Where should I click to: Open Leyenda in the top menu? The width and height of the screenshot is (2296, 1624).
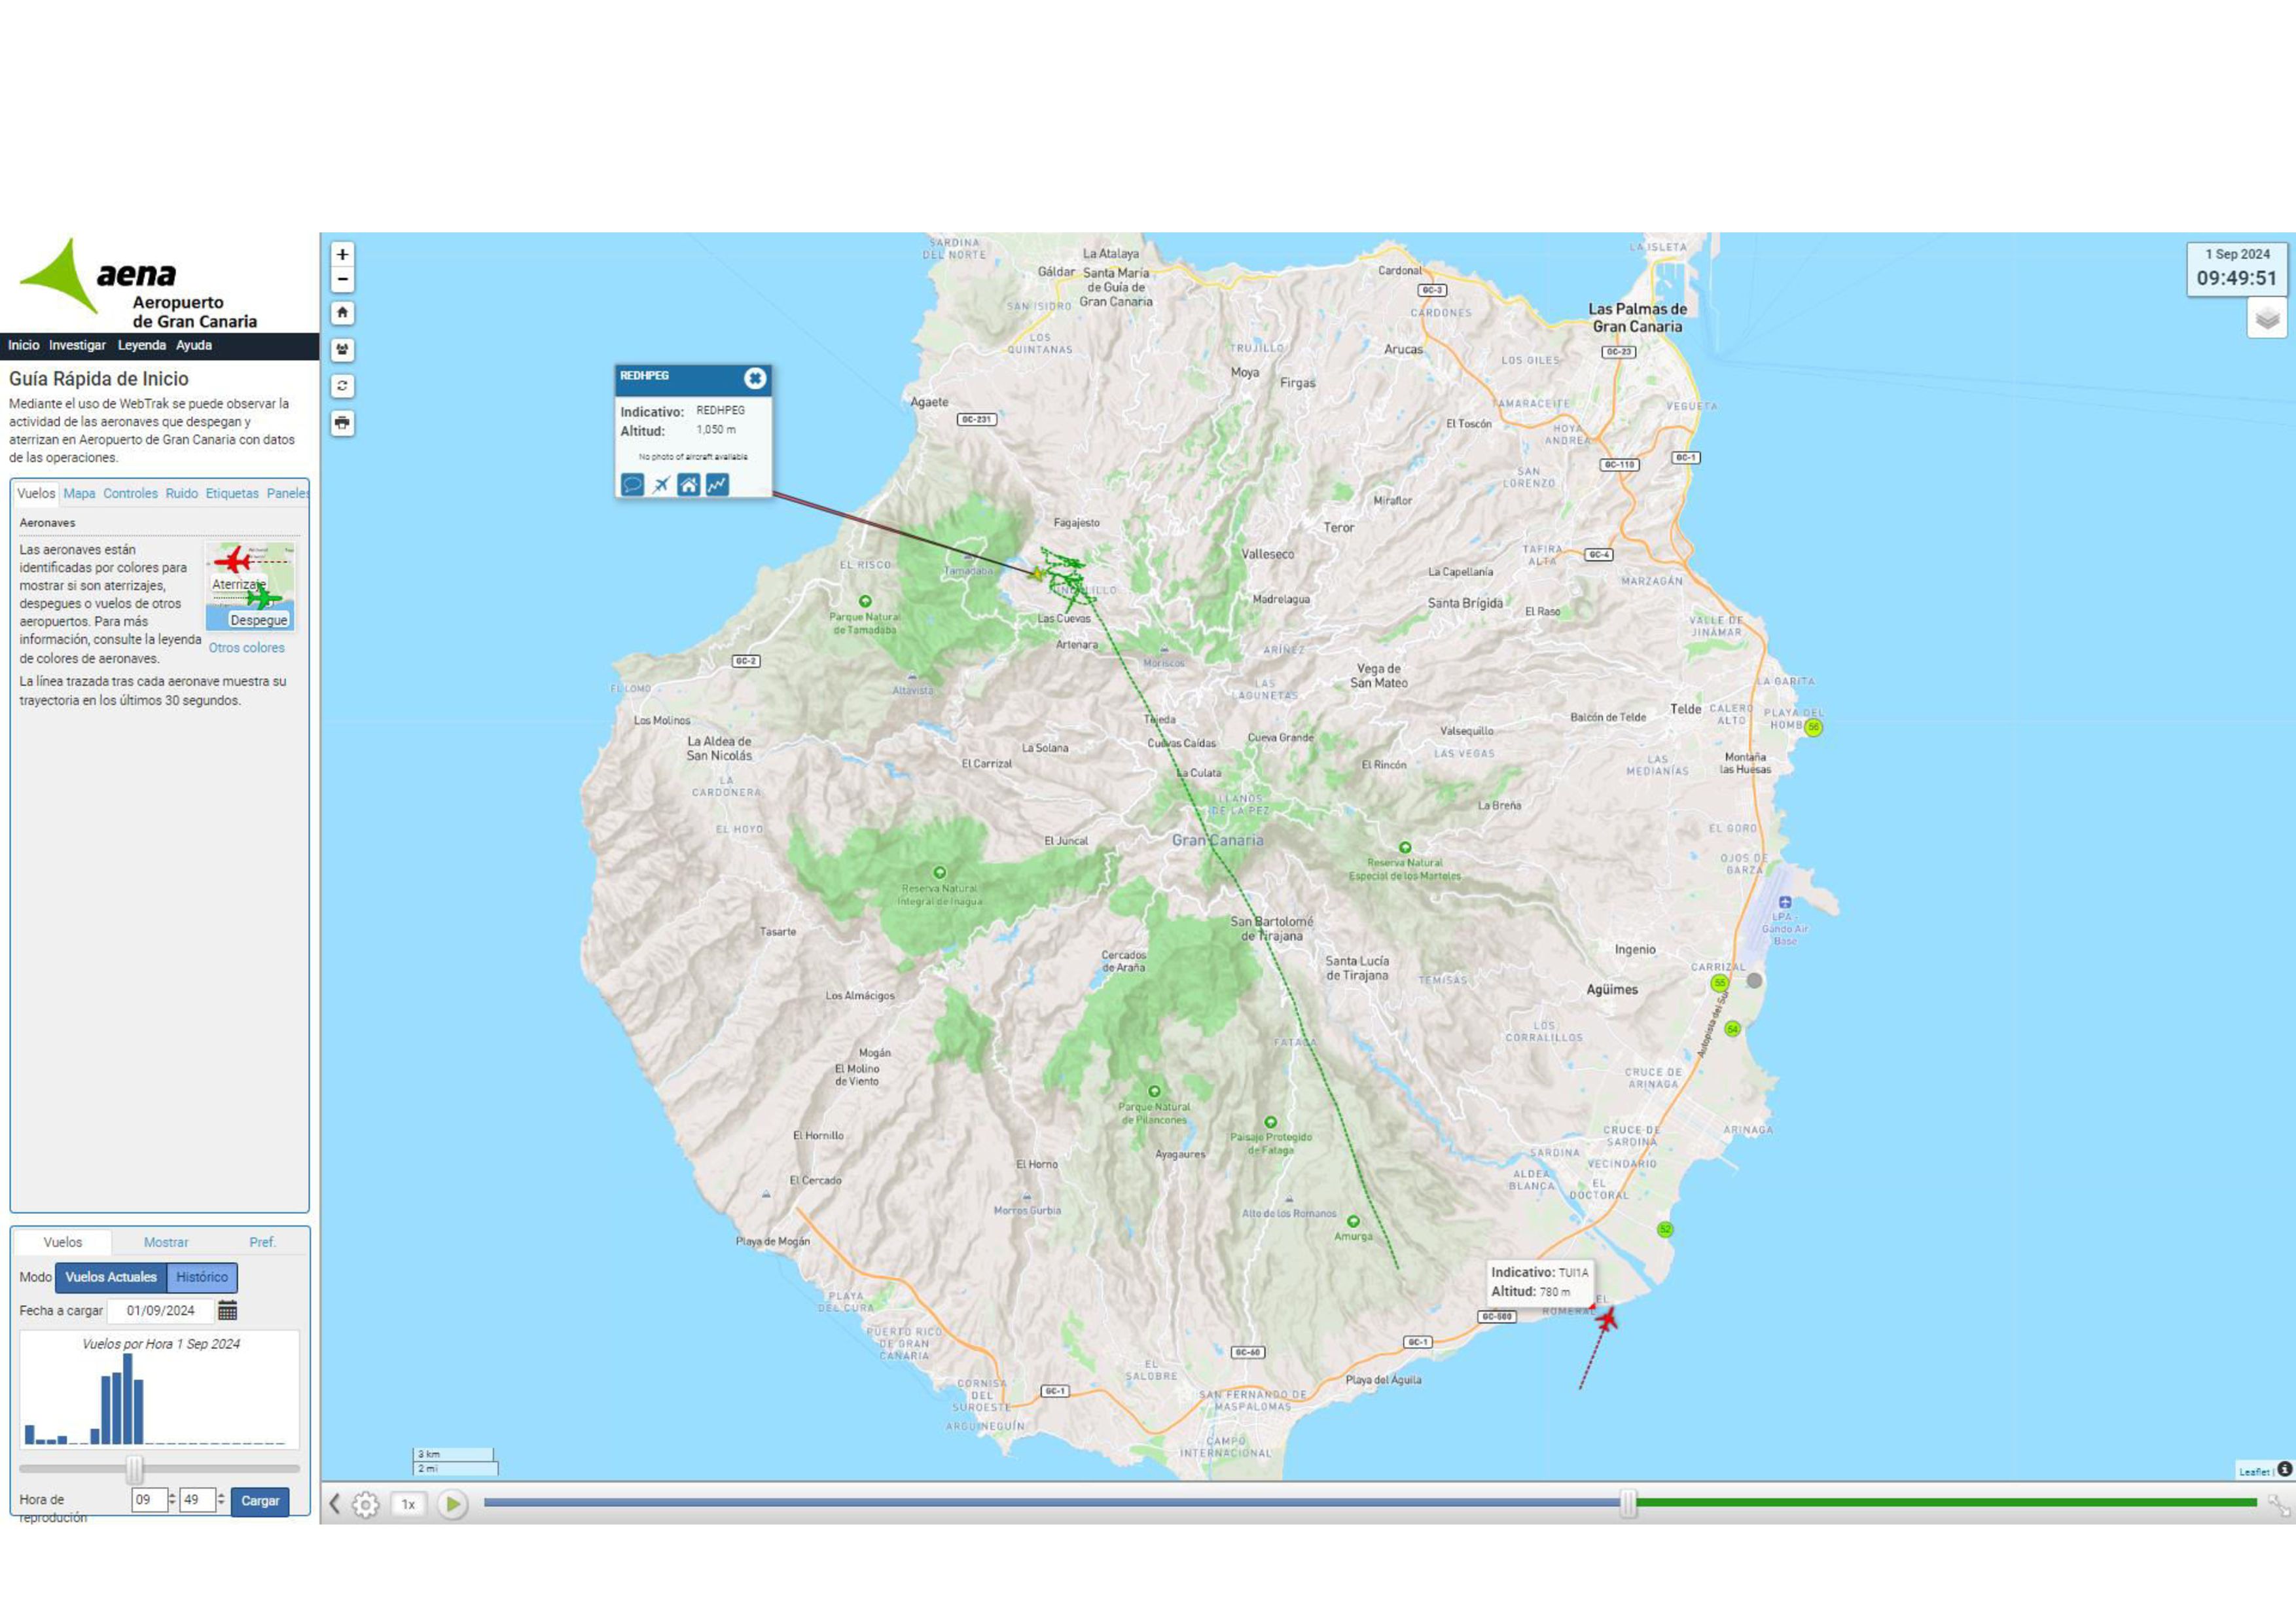(141, 345)
